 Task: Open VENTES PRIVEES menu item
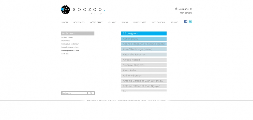140,22
